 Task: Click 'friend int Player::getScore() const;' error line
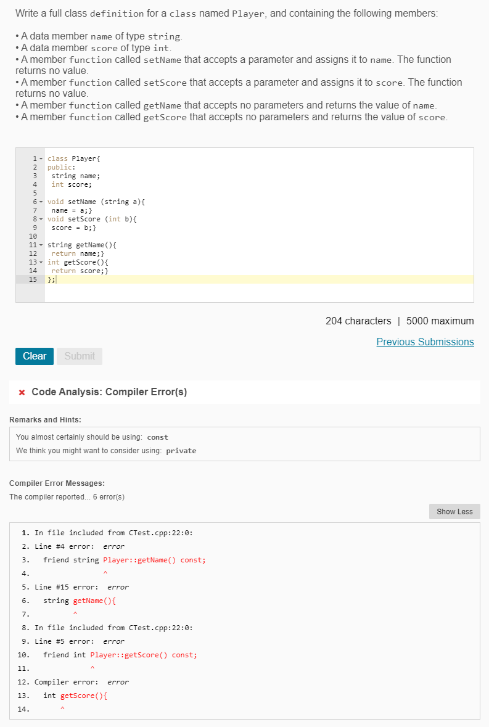pyautogui.click(x=120, y=655)
